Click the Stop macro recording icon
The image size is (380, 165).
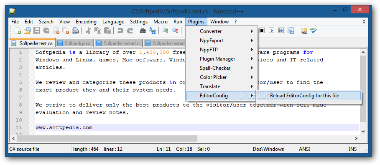click(262, 30)
